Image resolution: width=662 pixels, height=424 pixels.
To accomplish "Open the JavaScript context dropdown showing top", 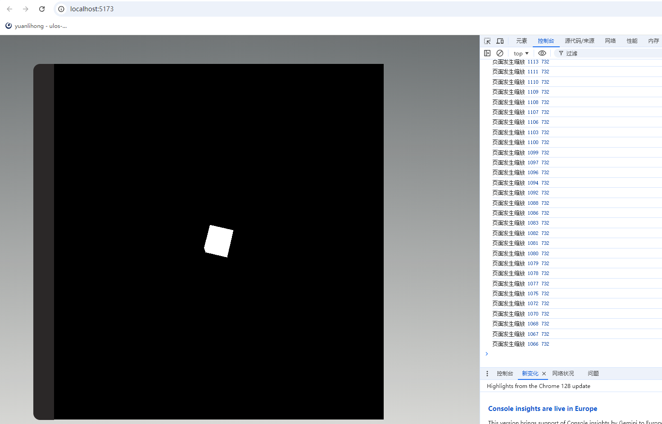I will coord(521,53).
